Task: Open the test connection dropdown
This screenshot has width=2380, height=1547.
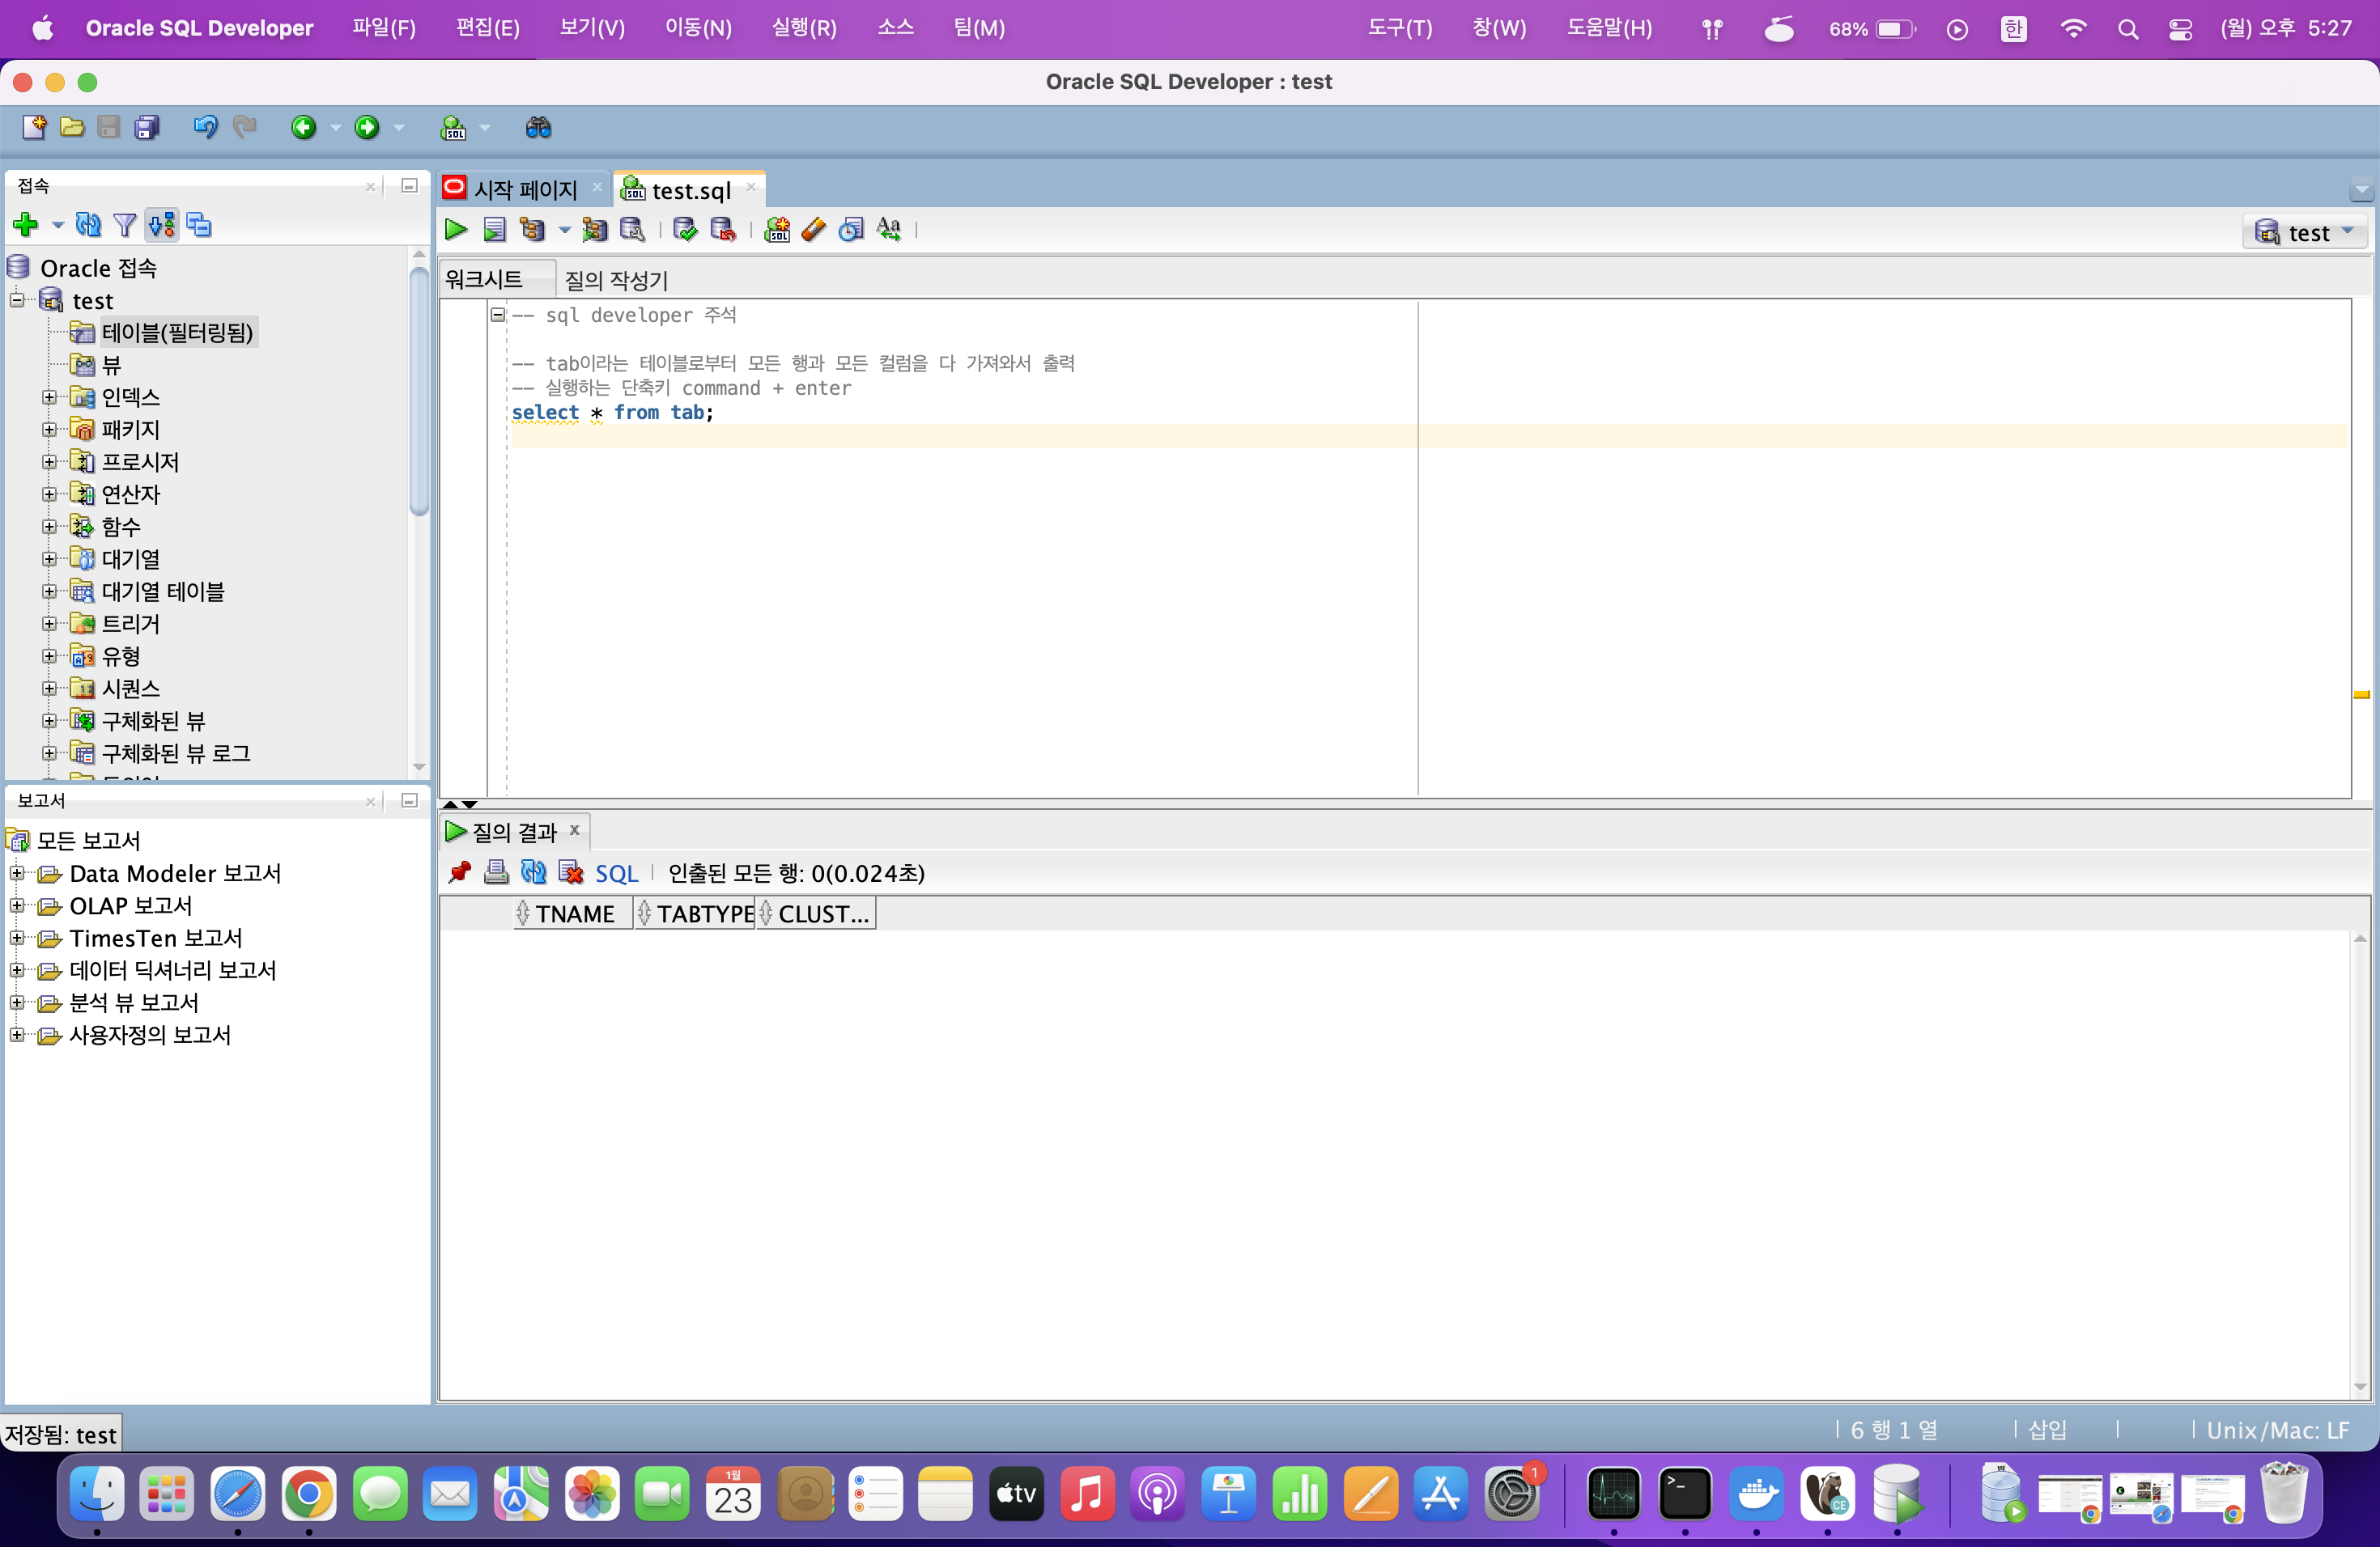Action: [x=2304, y=232]
